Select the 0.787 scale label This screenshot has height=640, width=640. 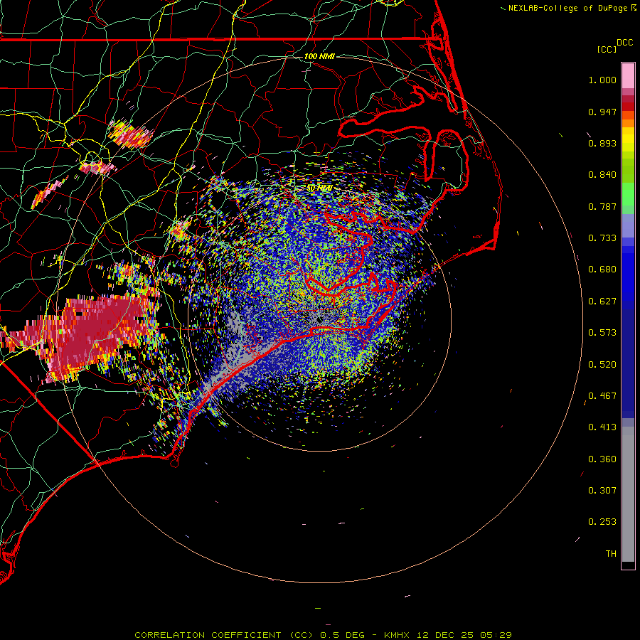click(602, 206)
